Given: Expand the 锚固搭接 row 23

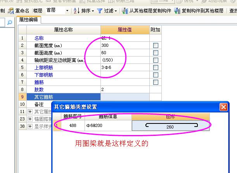Looking at the screenshot, I should [30, 119].
